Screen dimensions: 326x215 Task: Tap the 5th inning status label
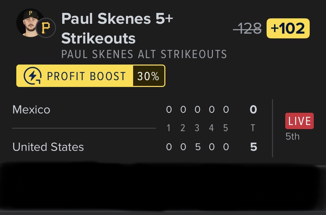tap(292, 137)
